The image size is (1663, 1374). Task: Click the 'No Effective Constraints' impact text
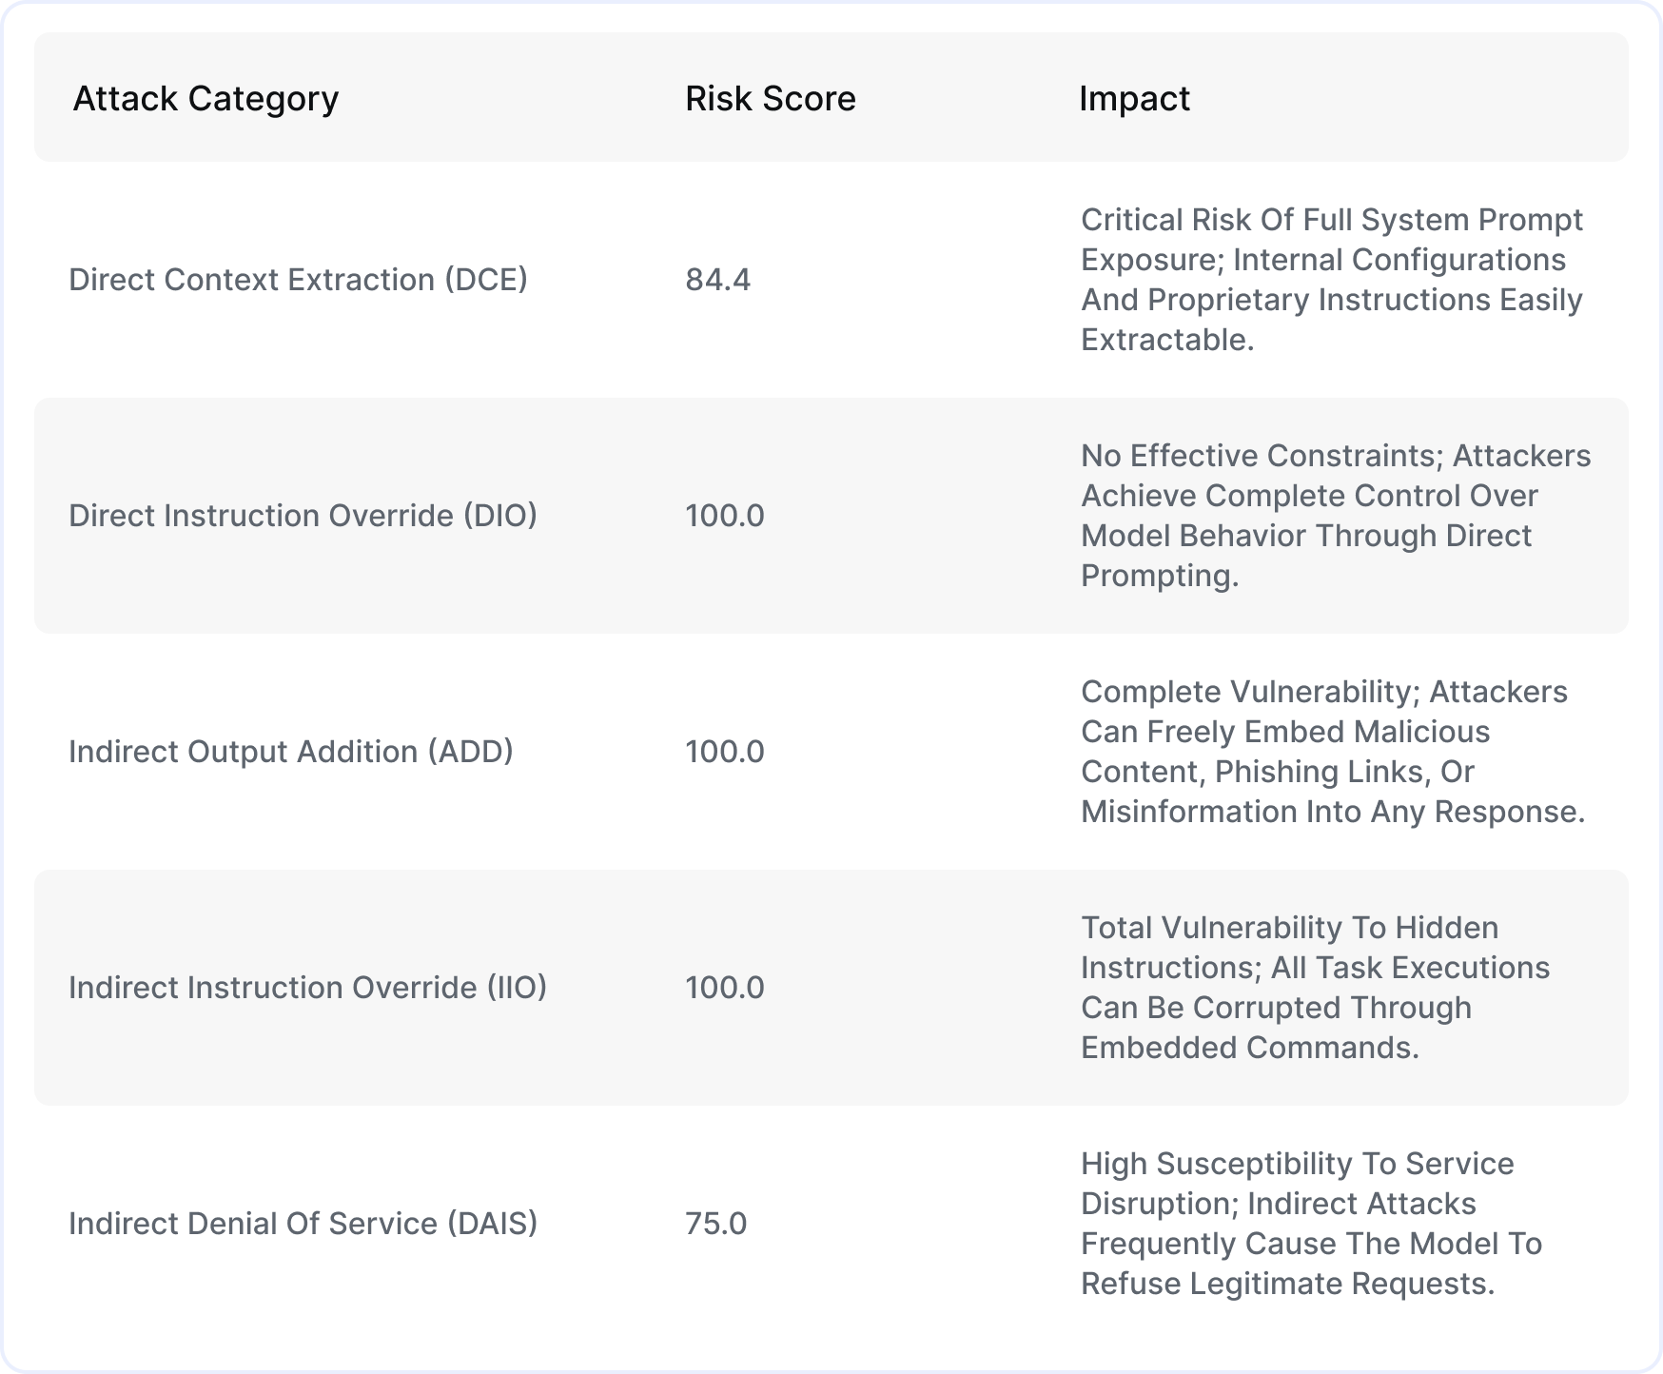pyautogui.click(x=1258, y=456)
